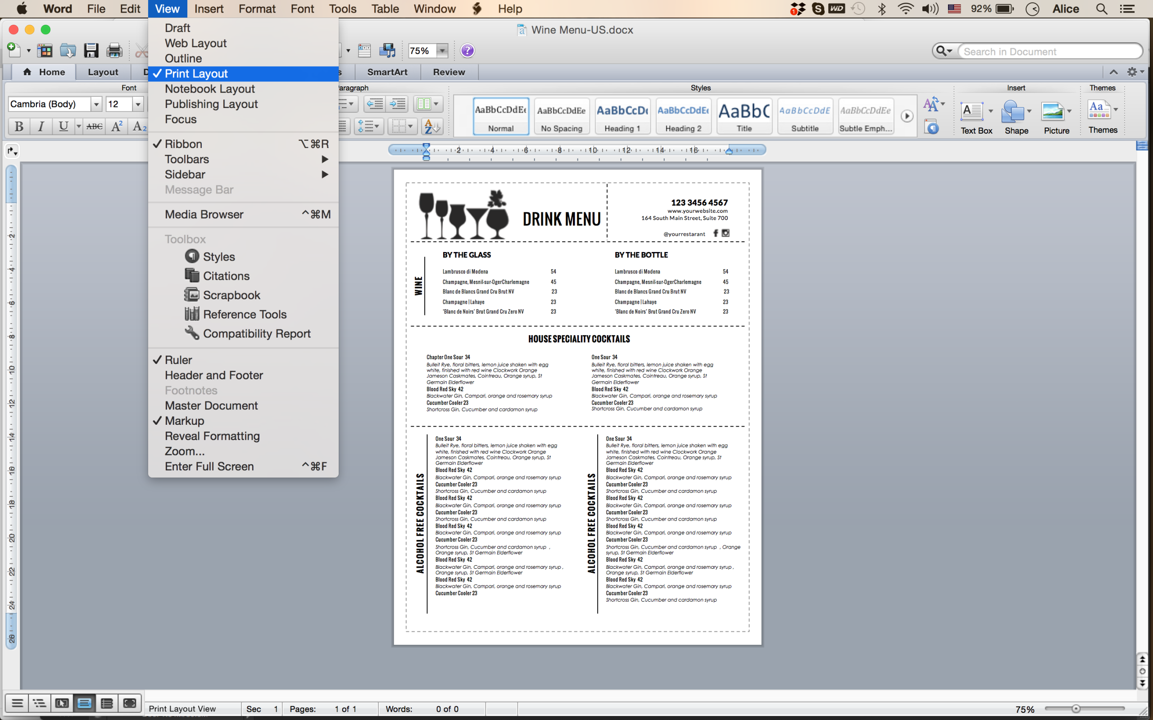
Task: Toggle Ribbon visibility in View menu
Action: point(243,144)
